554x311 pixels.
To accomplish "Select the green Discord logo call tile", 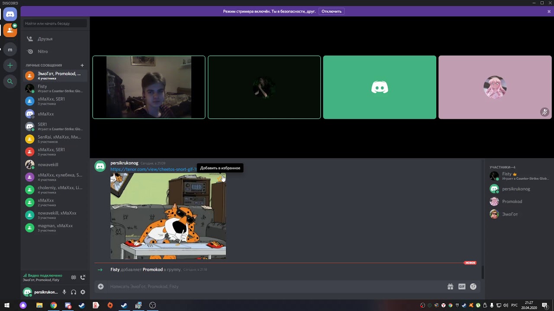I will pyautogui.click(x=380, y=87).
